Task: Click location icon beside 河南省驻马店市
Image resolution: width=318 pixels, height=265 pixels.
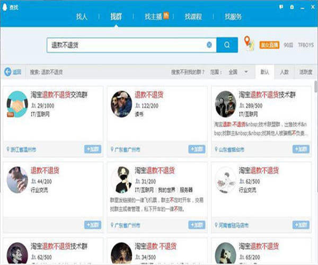Action: click(216, 225)
